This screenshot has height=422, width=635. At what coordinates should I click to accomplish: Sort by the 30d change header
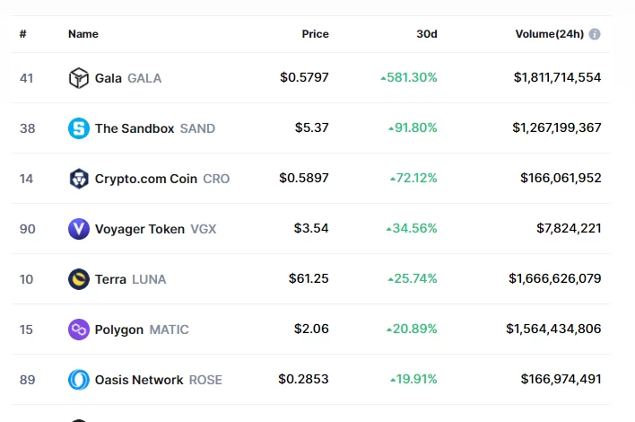pyautogui.click(x=427, y=34)
